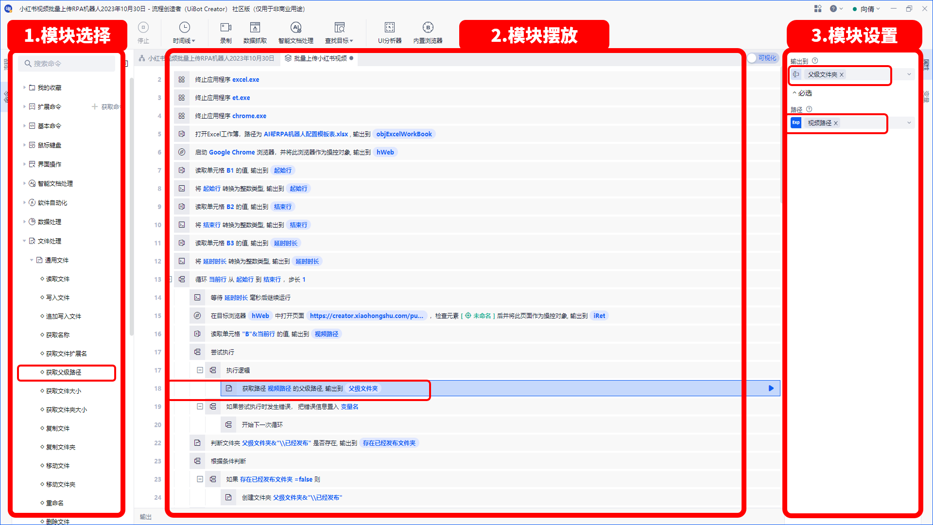Click the variable icon in 输出到 field
The image size is (933, 525).
(796, 74)
